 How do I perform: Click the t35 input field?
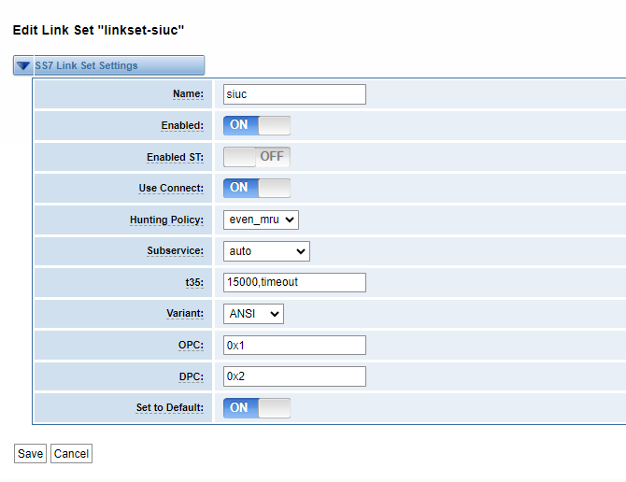click(294, 282)
